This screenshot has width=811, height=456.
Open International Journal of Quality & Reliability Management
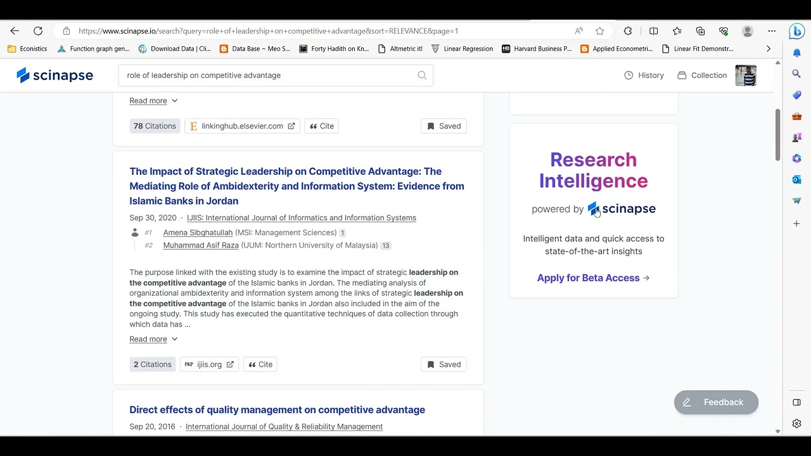pyautogui.click(x=284, y=427)
